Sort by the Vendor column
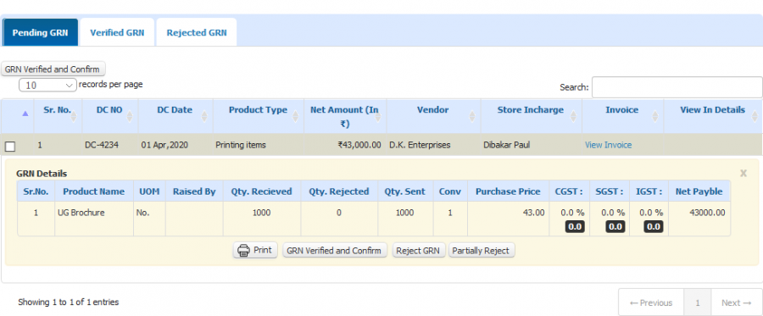This screenshot has height=316, width=763. pos(433,116)
